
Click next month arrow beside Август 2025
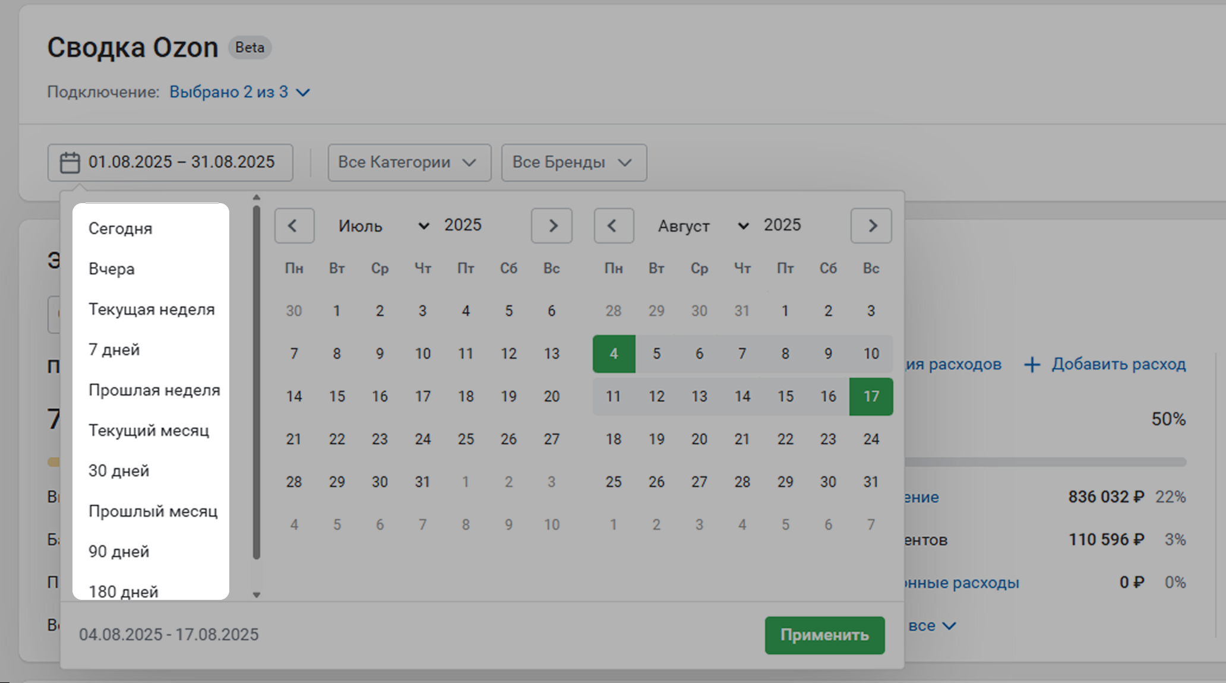coord(871,226)
